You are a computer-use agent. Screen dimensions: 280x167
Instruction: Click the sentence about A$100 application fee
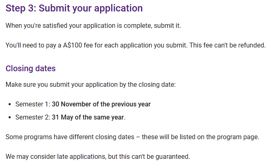(136, 45)
